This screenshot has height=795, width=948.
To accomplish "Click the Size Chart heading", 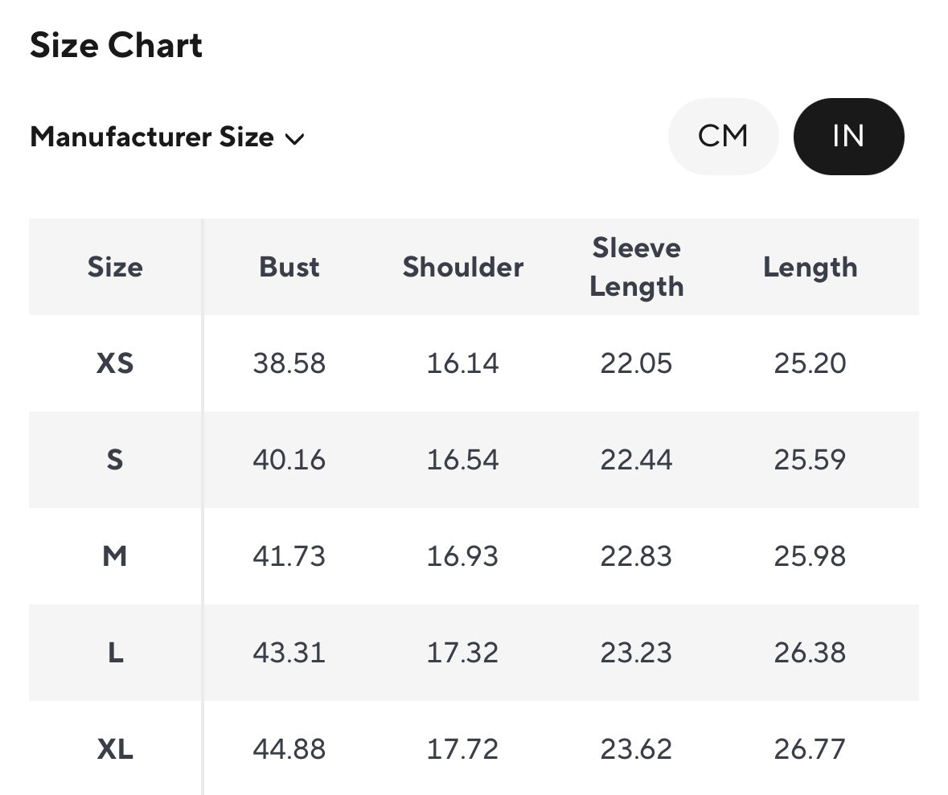I will [116, 45].
